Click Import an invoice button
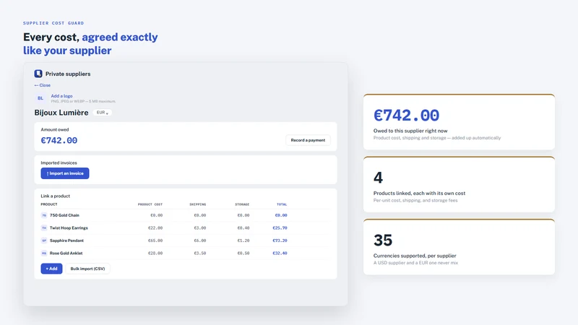The height and width of the screenshot is (325, 578). (x=65, y=173)
